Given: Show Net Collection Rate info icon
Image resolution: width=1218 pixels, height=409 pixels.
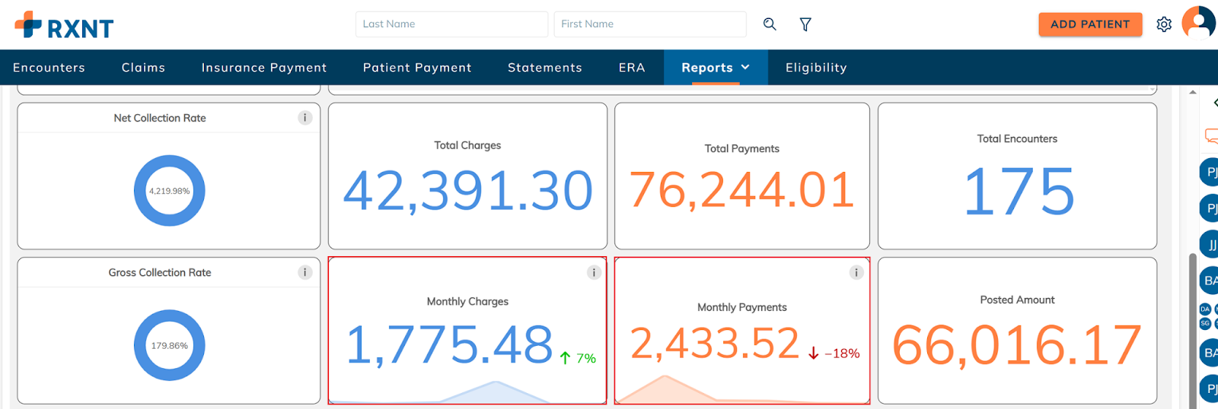Looking at the screenshot, I should (305, 118).
